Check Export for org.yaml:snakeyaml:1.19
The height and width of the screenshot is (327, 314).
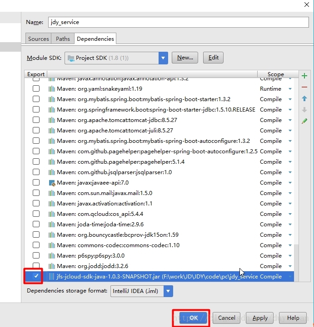[36, 88]
